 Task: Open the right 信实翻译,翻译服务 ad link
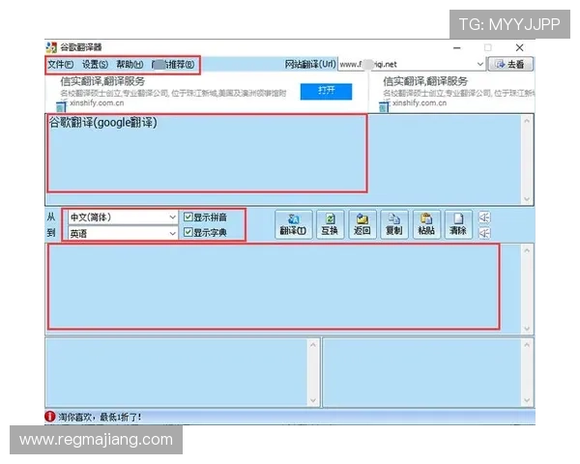[425, 81]
